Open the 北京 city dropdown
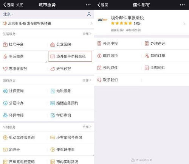Viewport: 189px width, 164px height. (8, 14)
